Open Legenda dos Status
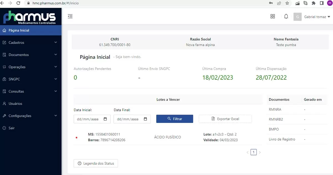This screenshot has width=333, height=175. (96, 163)
